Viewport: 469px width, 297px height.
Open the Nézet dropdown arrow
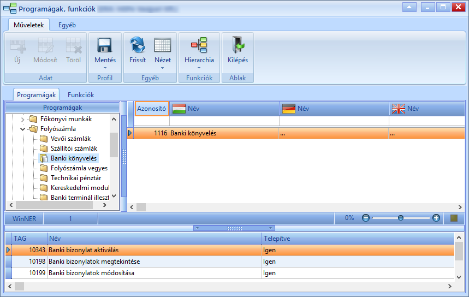pos(162,68)
